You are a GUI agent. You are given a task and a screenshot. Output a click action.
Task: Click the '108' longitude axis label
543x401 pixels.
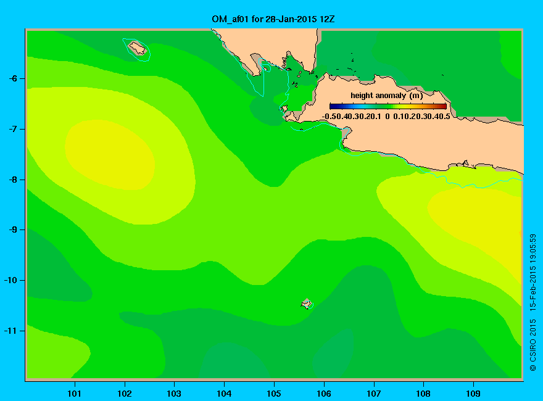pyautogui.click(x=423, y=394)
